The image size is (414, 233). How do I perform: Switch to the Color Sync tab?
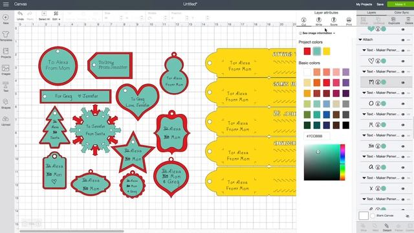click(401, 12)
